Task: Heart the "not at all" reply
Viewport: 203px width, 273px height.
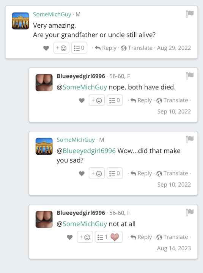Action: pyautogui.click(x=70, y=237)
